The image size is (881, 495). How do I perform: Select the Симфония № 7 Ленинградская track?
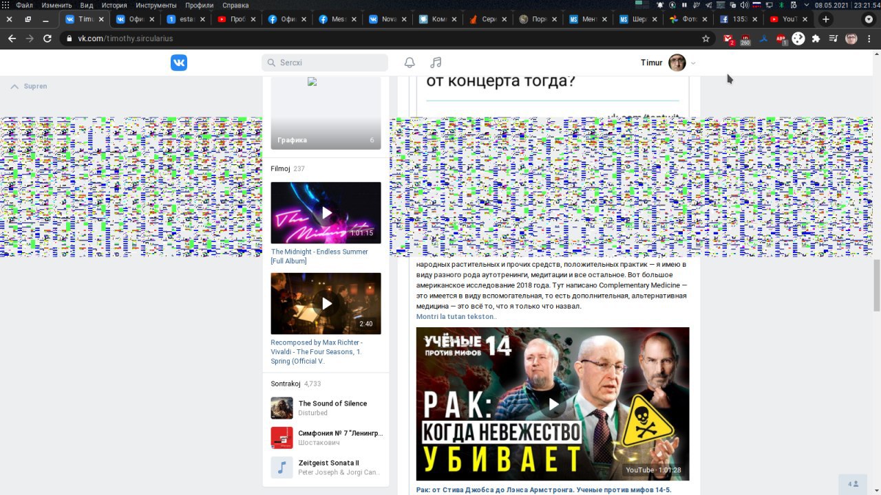pos(326,438)
